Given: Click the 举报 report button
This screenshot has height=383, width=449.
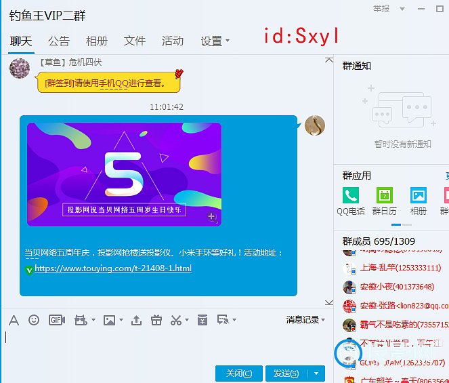Looking at the screenshot, I should (381, 9).
